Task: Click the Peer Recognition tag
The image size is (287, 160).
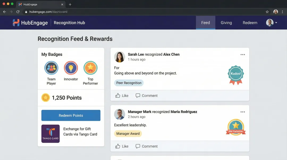Action: click(129, 83)
